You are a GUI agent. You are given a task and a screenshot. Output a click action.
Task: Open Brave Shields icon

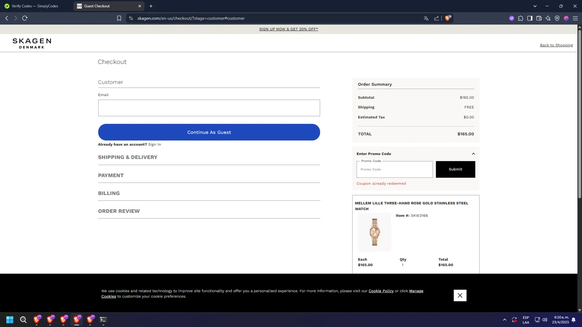pos(448,18)
